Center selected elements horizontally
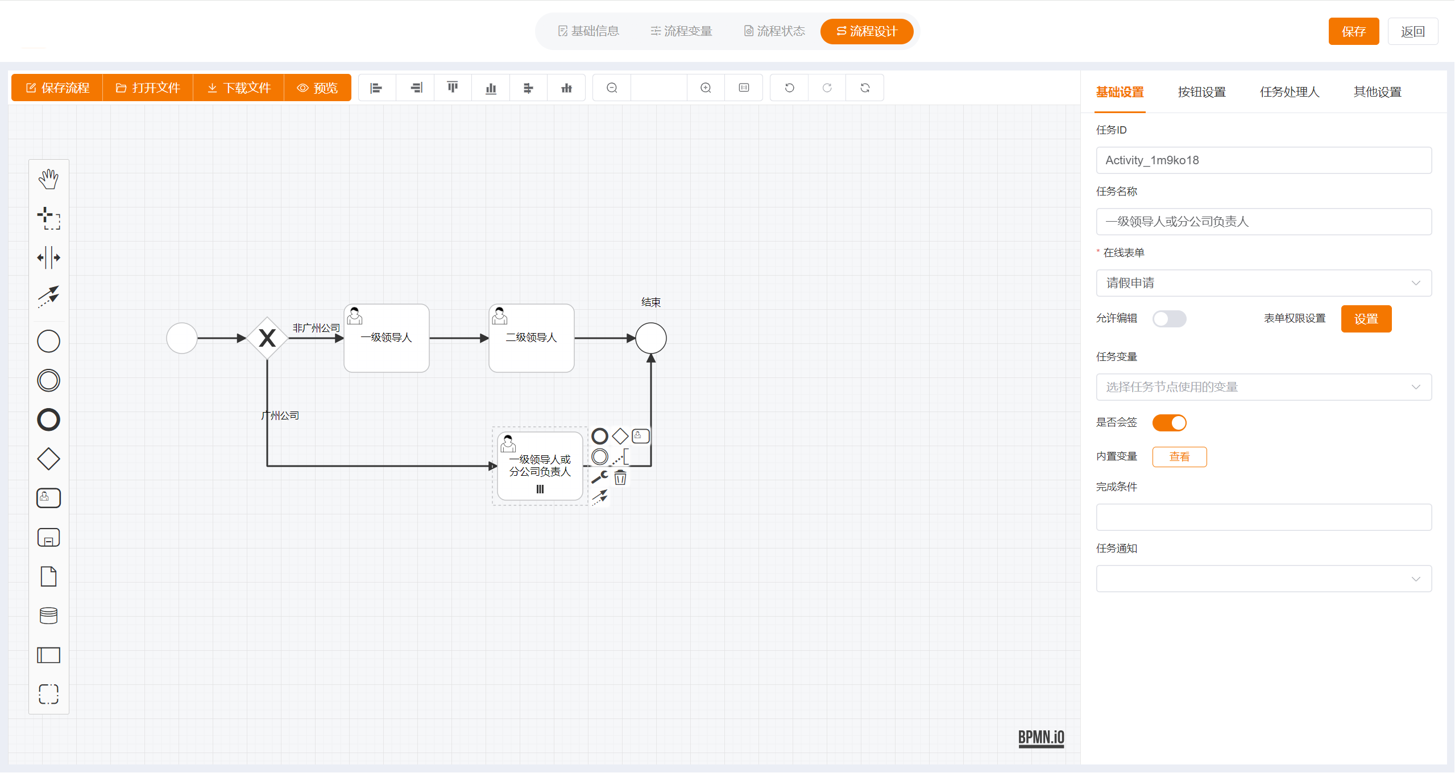This screenshot has width=1455, height=773. point(528,88)
